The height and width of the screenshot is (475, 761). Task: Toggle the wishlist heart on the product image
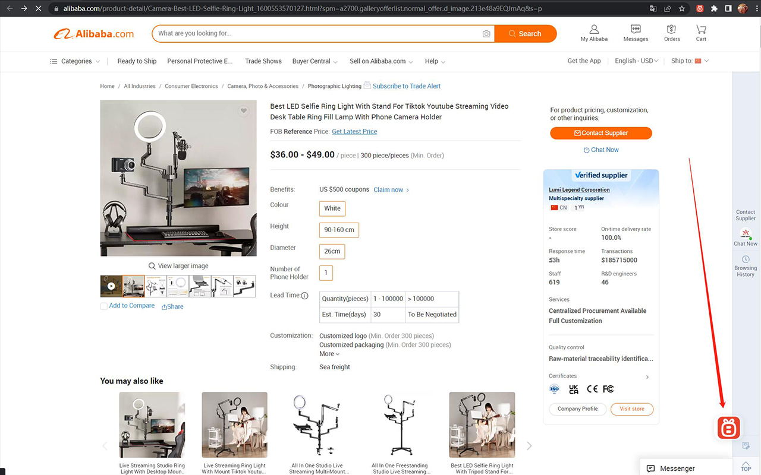coord(243,110)
